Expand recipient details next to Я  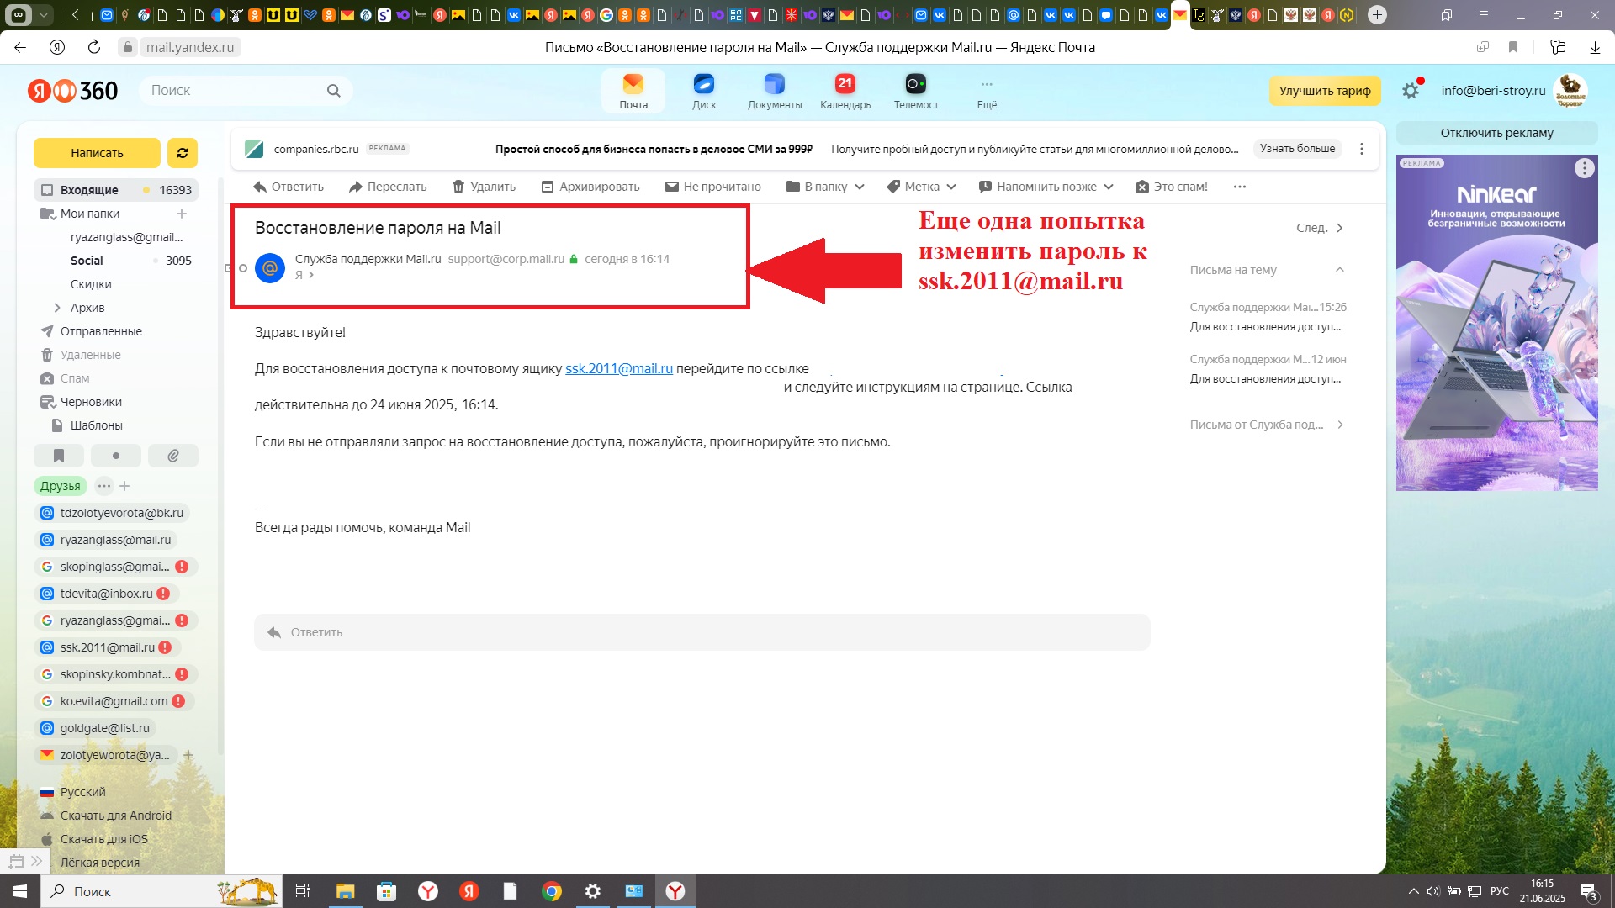311,275
